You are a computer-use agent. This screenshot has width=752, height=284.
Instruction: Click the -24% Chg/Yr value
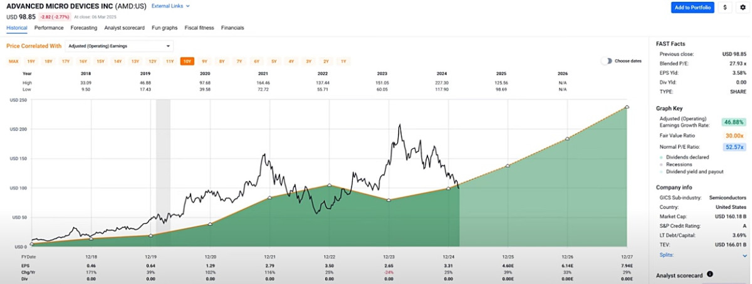[x=389, y=273]
